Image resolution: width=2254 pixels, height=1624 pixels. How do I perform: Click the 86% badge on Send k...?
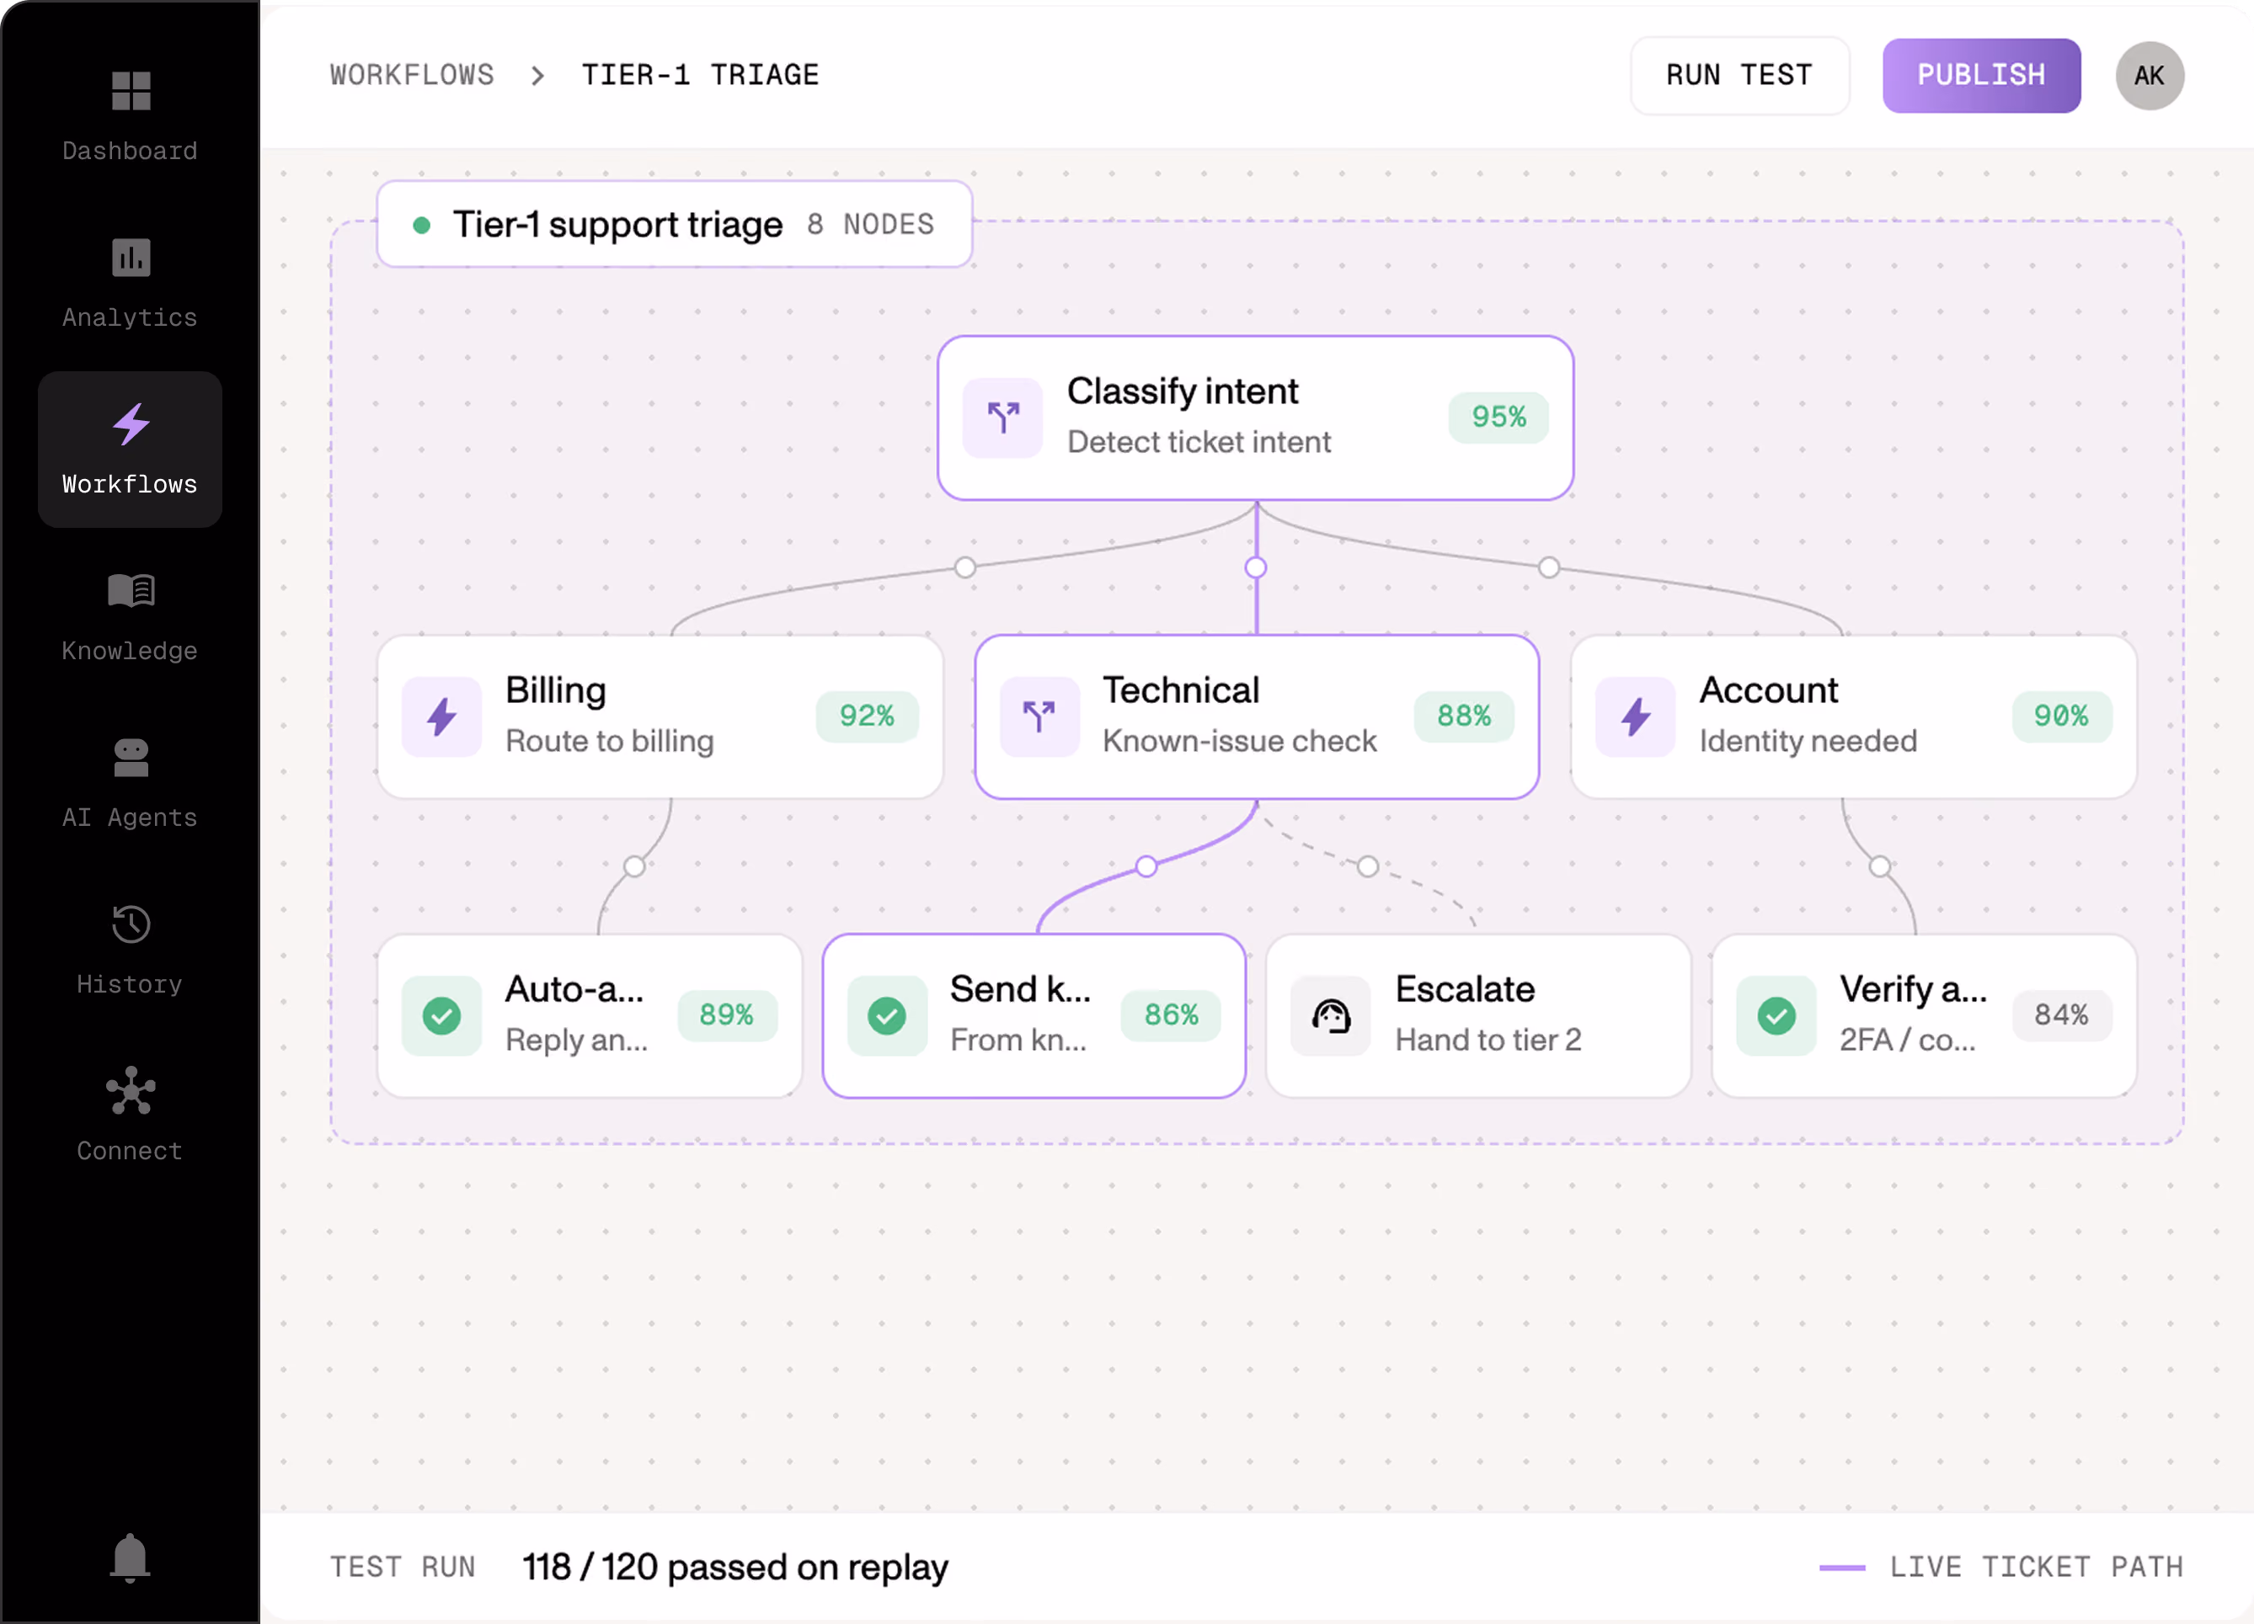pyautogui.click(x=1172, y=1015)
